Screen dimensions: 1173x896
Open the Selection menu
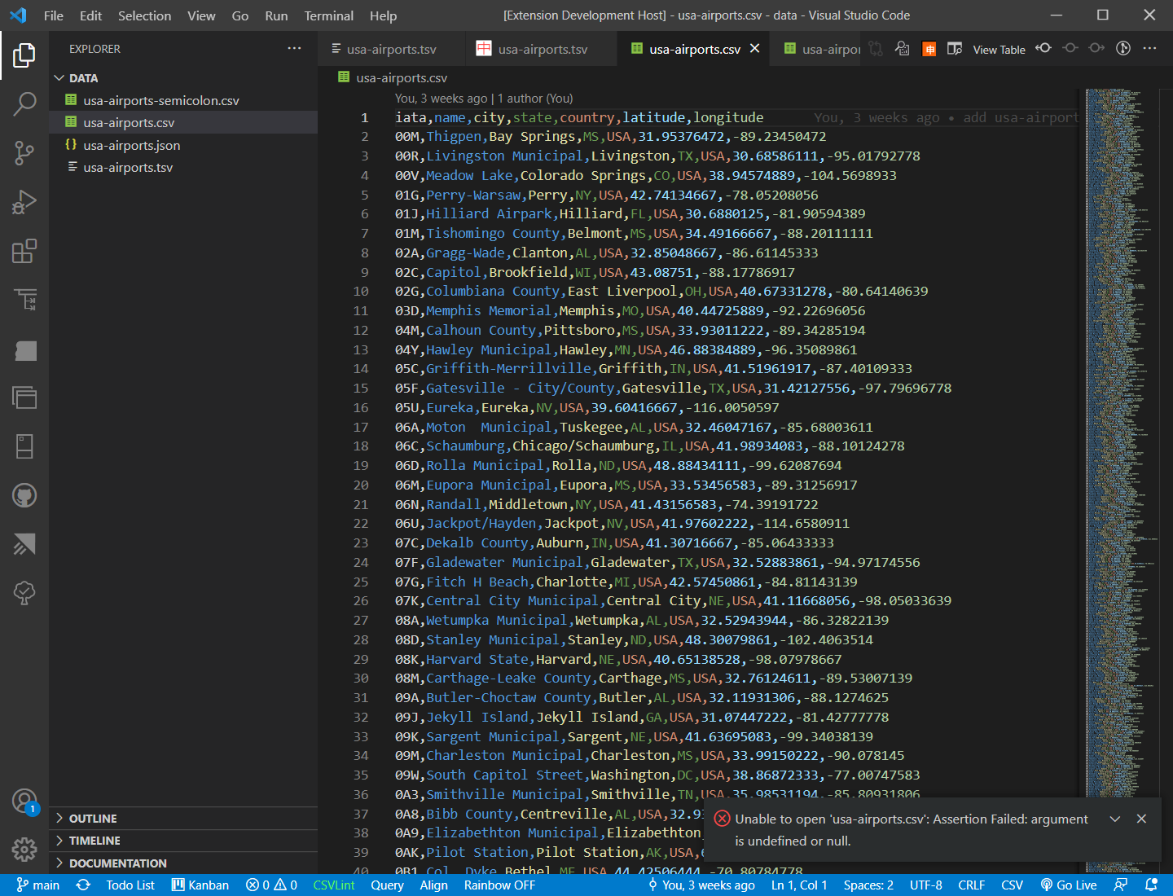(x=144, y=15)
